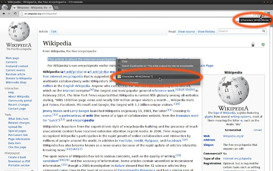Viewport: 273px width, 171px height.
Task: Open Internet encyclopedia link in the infobox
Action: tap(237, 159)
